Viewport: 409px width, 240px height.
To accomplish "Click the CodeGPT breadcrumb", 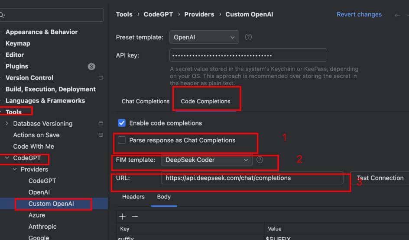I will point(158,14).
